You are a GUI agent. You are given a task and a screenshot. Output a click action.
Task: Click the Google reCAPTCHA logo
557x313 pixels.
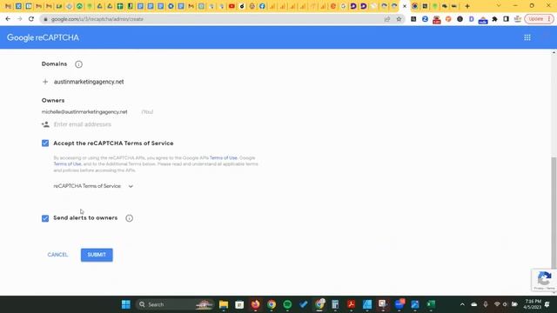pos(43,37)
